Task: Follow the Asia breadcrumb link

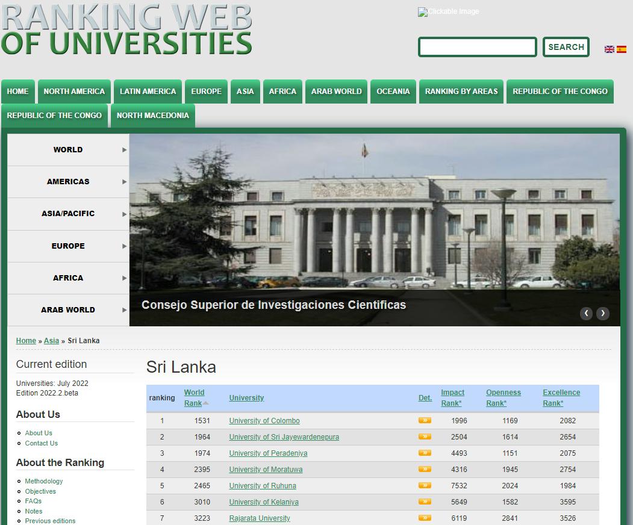Action: (x=51, y=341)
